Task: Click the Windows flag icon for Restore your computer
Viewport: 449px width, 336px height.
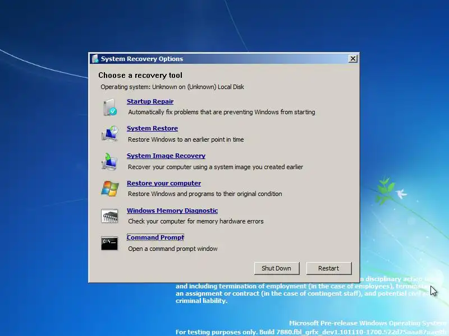Action: click(x=109, y=189)
